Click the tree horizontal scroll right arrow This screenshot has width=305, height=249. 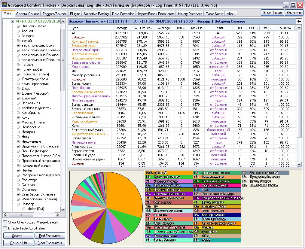[57, 214]
